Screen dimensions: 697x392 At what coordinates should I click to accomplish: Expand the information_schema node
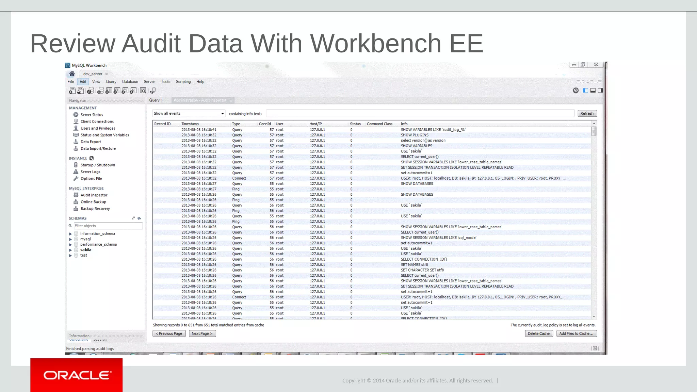tap(70, 234)
